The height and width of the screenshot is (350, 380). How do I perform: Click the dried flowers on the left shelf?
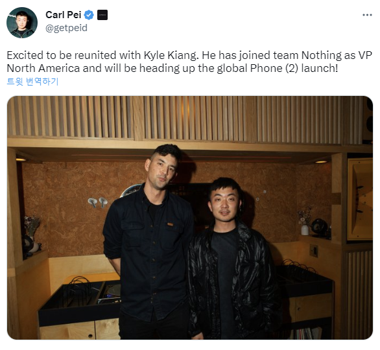(x=32, y=226)
